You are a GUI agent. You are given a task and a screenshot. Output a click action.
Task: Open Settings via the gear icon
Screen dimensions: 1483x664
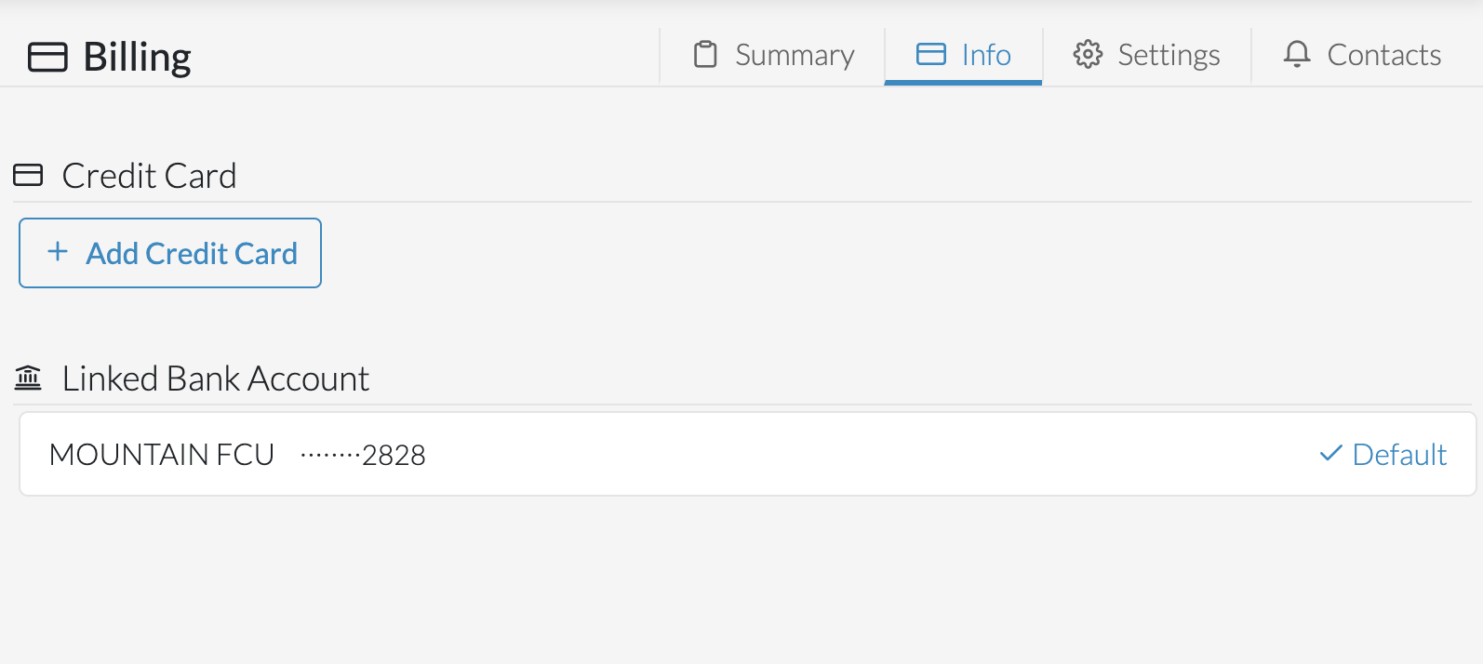(1087, 55)
